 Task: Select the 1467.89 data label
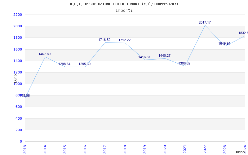pos(44,54)
